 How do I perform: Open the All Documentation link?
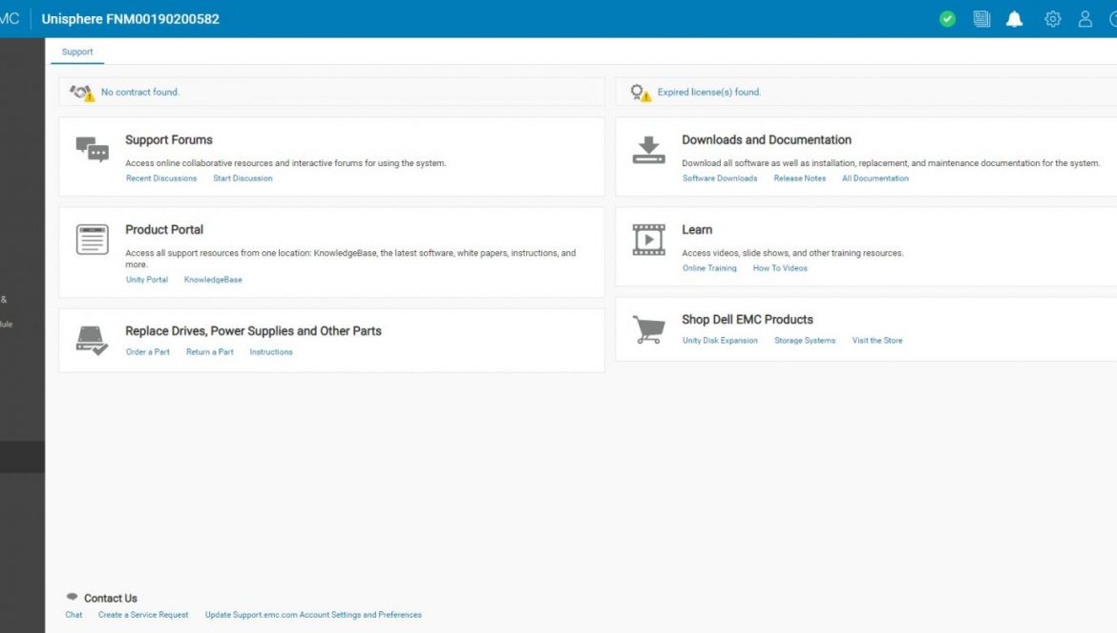pyautogui.click(x=875, y=178)
